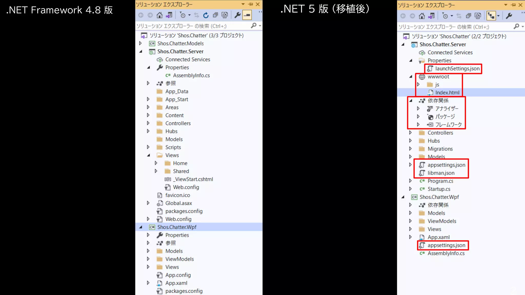The image size is (525, 295).
Task: Select solution 'Shos.Chatter' (2/2) root in right panel
Action: [459, 36]
